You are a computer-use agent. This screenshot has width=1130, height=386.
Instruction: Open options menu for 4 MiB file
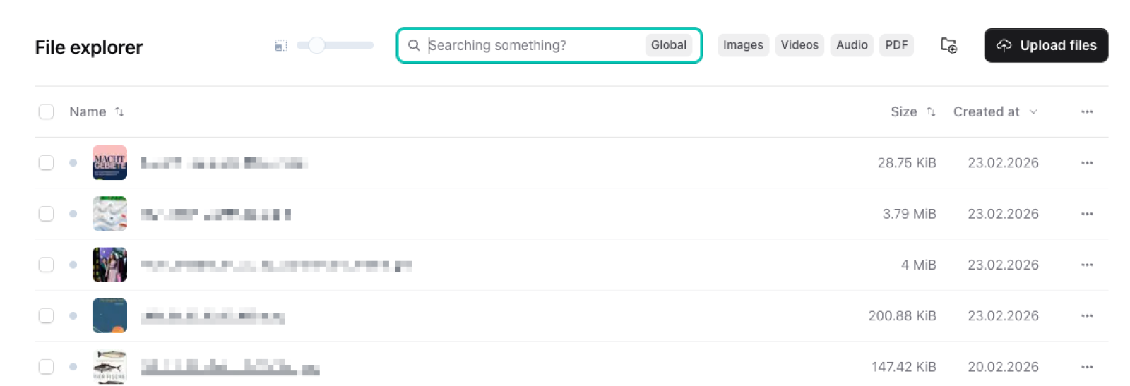[x=1087, y=265]
